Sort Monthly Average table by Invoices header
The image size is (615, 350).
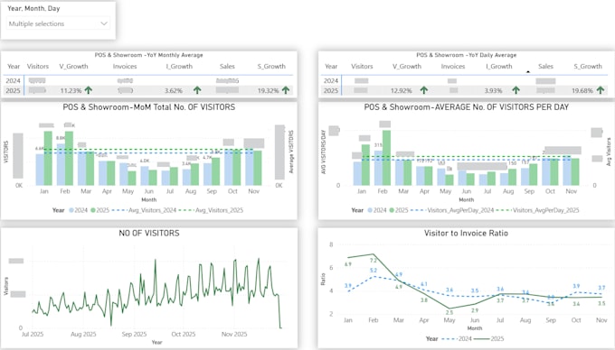coord(125,67)
